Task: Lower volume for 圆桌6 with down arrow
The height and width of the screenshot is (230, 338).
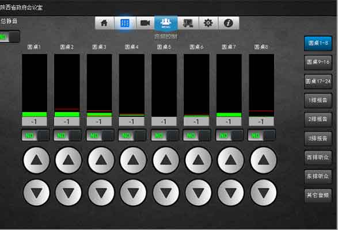Action: 198,193
